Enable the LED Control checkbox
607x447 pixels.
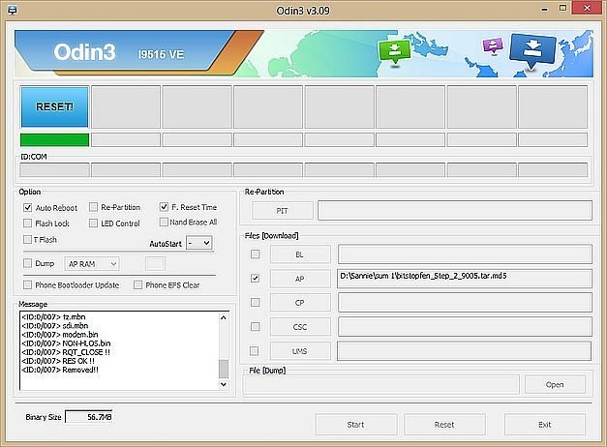[x=93, y=223]
